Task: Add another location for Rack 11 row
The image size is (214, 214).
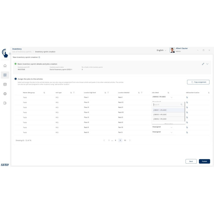Action: (187, 107)
